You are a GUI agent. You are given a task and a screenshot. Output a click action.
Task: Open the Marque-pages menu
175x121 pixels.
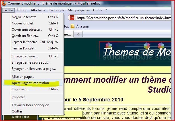[x=79, y=10]
